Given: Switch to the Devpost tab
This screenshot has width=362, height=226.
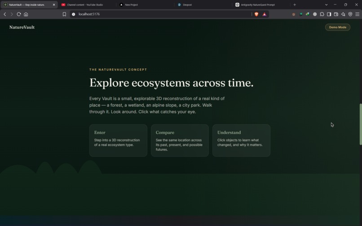Looking at the screenshot, I should point(203,4).
